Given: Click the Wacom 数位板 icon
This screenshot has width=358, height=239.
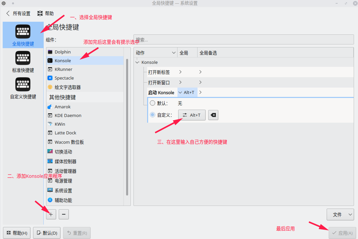Looking at the screenshot, I should tap(50, 142).
